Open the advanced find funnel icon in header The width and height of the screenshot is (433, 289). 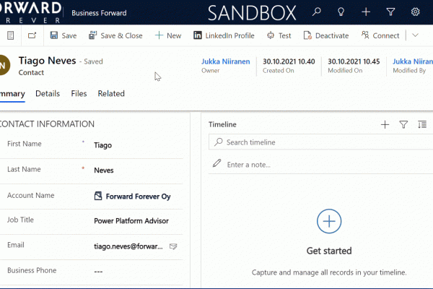point(390,12)
